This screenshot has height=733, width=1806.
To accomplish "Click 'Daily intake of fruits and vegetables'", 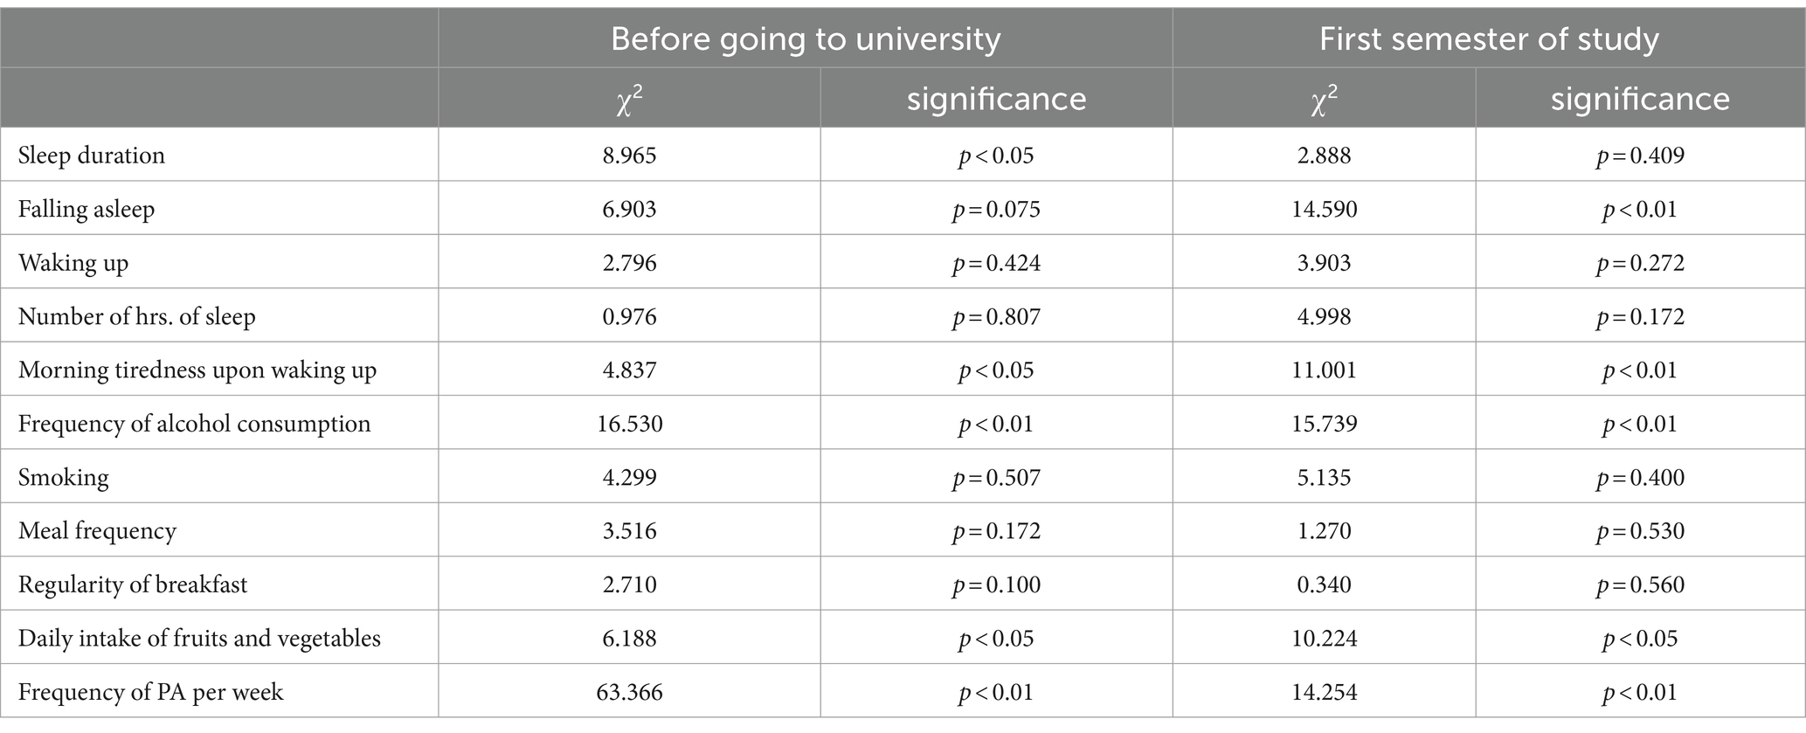I will pos(199,639).
